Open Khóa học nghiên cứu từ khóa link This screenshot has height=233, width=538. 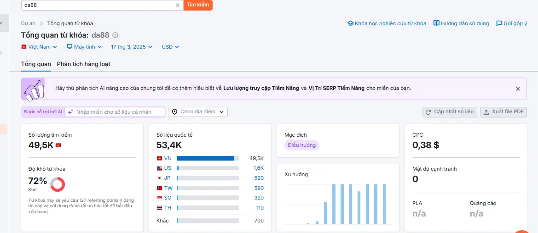click(387, 23)
